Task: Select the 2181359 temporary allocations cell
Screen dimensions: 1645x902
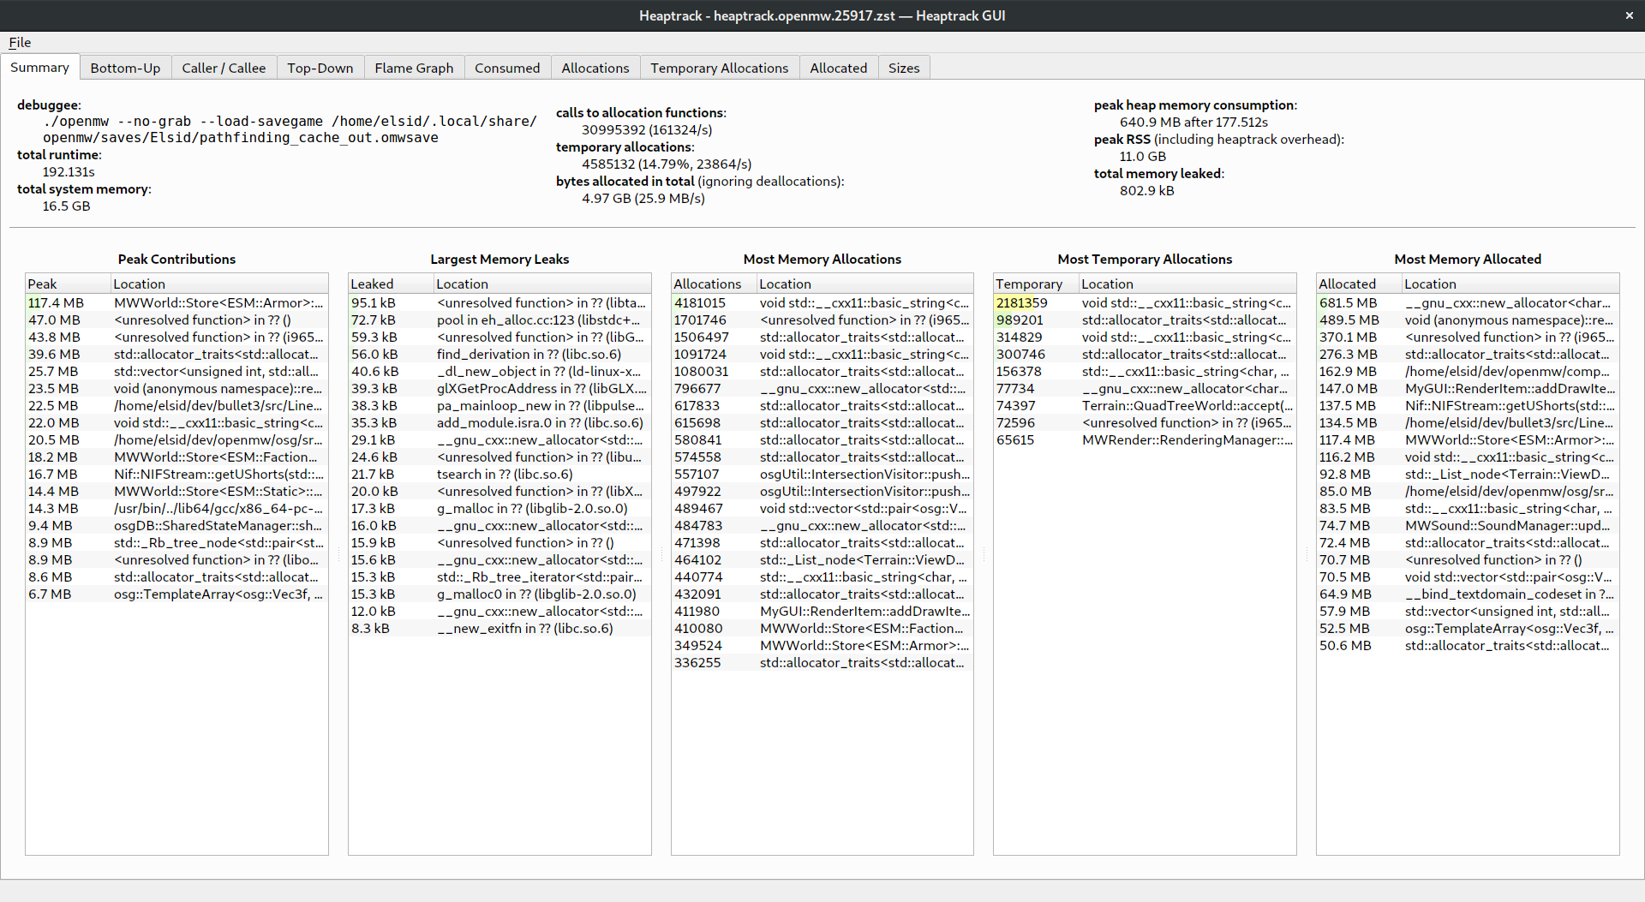Action: point(1037,302)
